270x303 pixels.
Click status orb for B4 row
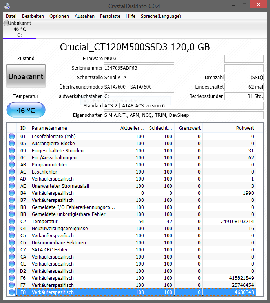tap(12, 193)
